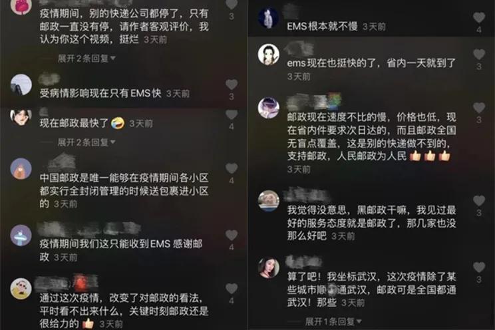Like the "ems现在也挺快的了" comment
The width and height of the screenshot is (495, 330).
pyautogui.click(x=478, y=55)
